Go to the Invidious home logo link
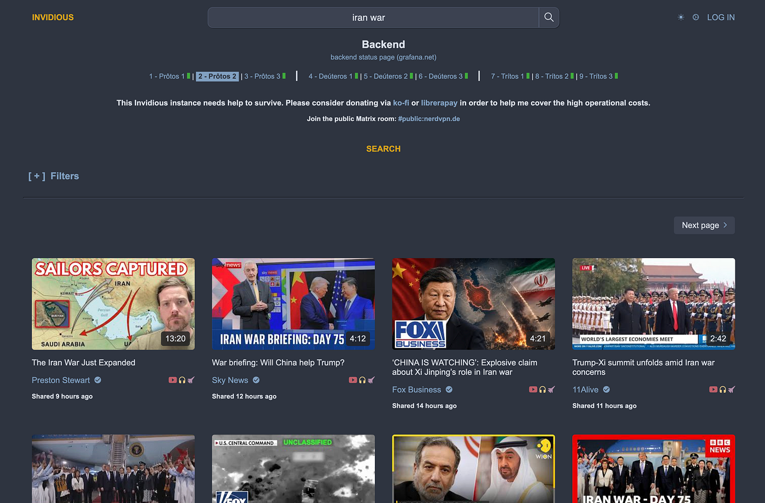Viewport: 765px width, 503px height. 52,17
